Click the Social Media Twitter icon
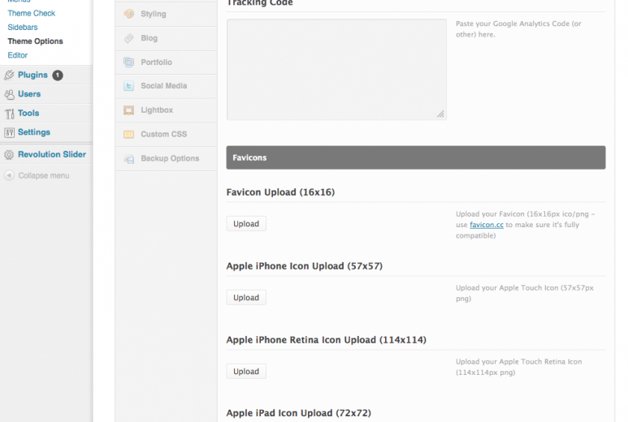Viewport: 628px width, 422px height. click(128, 86)
